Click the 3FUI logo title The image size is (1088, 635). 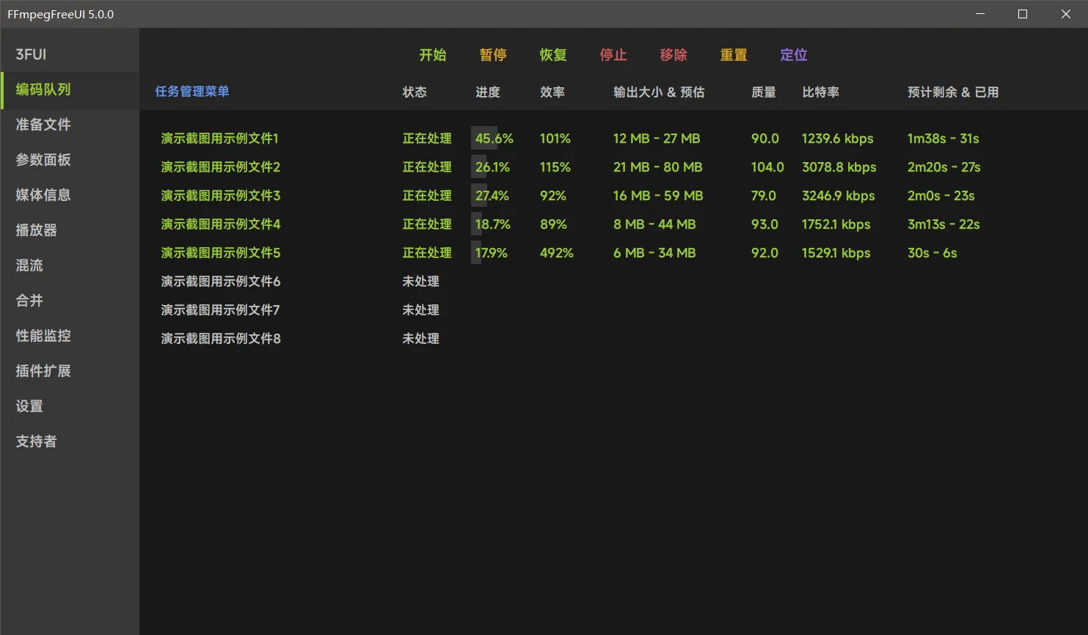tap(31, 54)
